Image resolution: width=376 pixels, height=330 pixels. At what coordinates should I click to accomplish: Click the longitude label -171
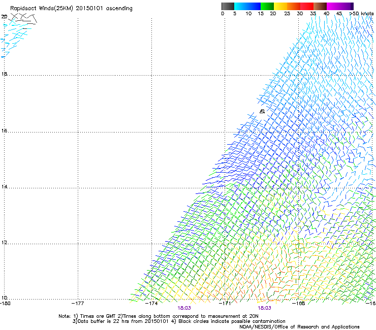(225, 304)
